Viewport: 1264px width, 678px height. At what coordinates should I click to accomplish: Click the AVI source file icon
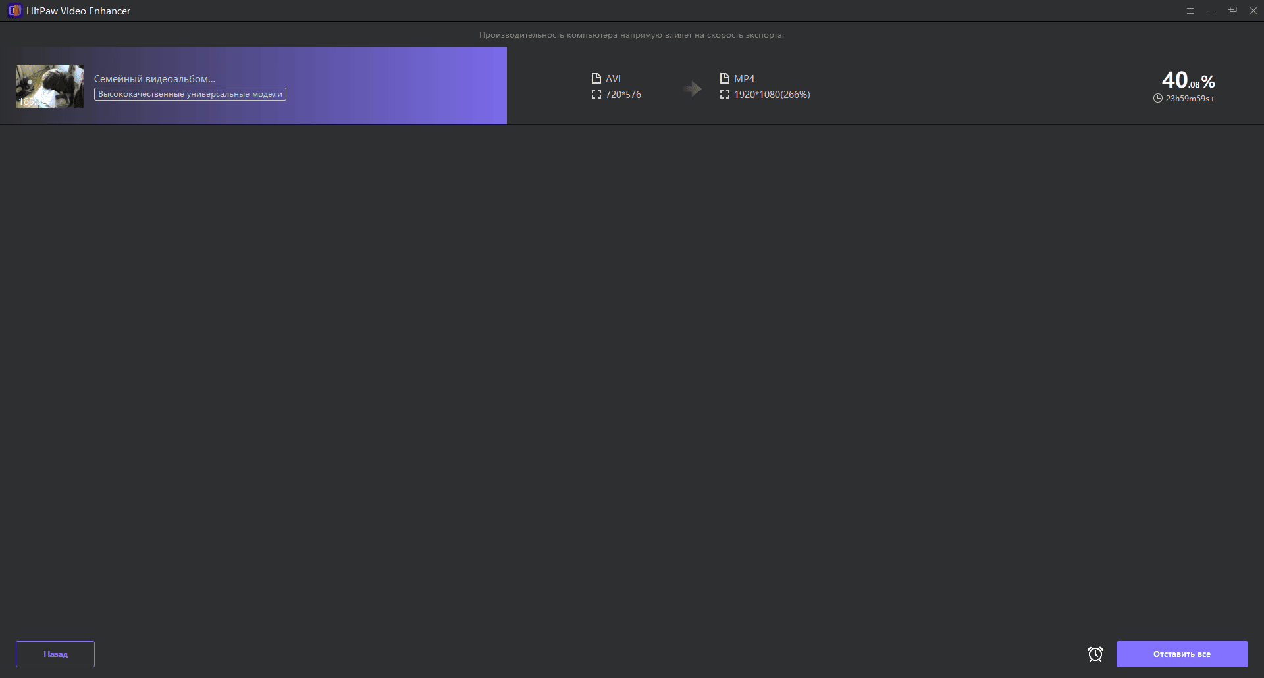pos(596,78)
